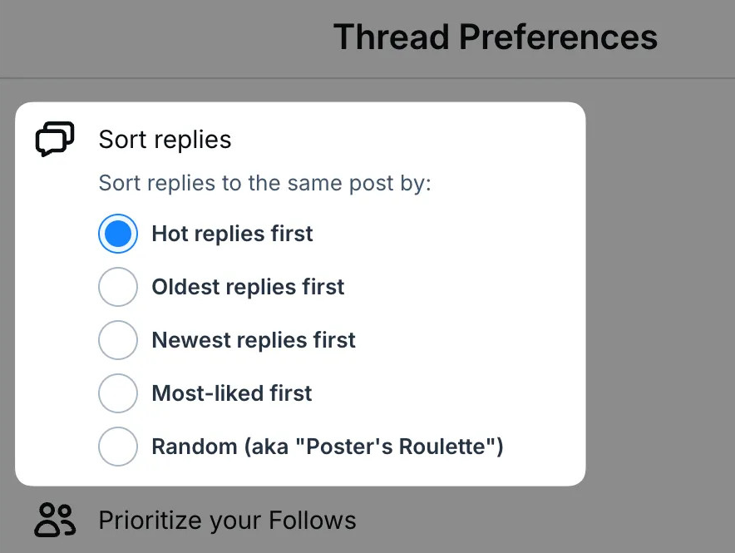This screenshot has height=553, width=735.
Task: Enable the "Newest replies first" radio option
Action: point(118,340)
